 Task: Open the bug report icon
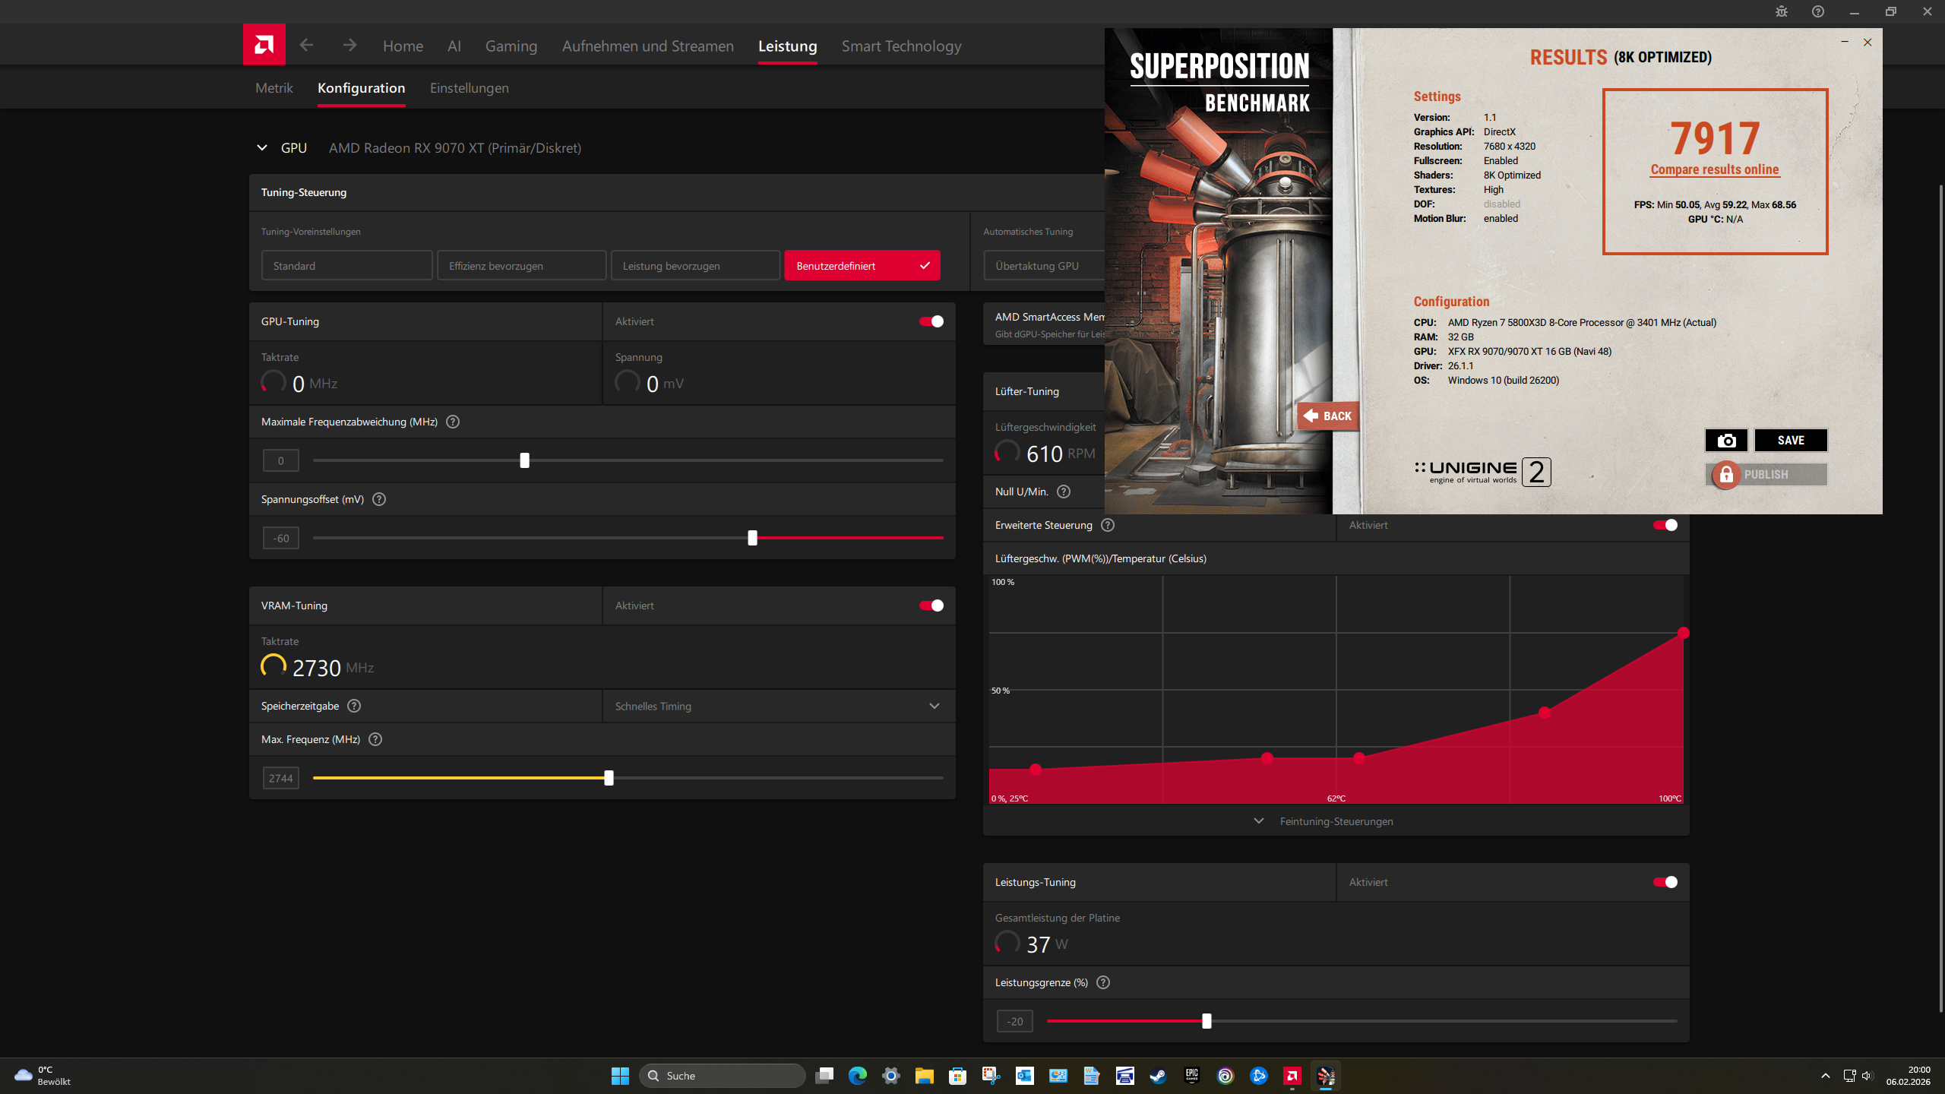1782,11
